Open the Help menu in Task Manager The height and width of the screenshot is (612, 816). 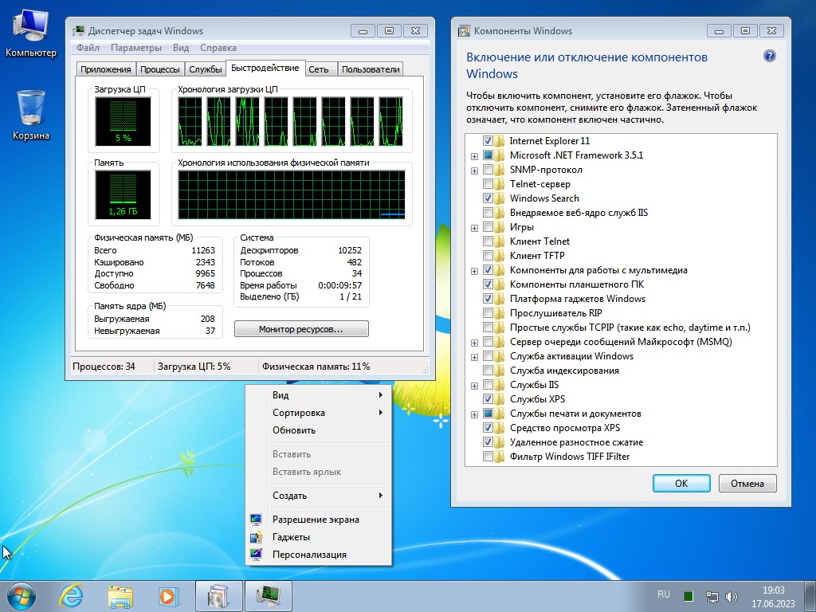218,48
